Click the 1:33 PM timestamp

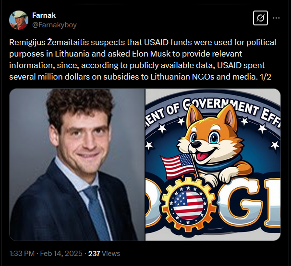click(x=22, y=254)
